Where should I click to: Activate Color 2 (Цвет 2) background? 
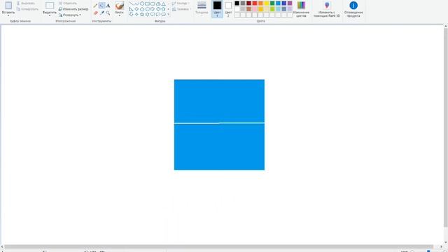pos(228,8)
